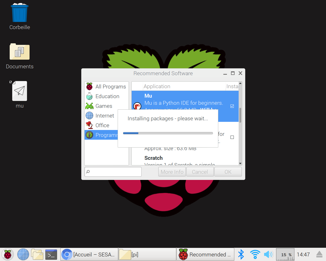Click the raspberry icon beside All Programs
The height and width of the screenshot is (261, 326).
tap(89, 87)
